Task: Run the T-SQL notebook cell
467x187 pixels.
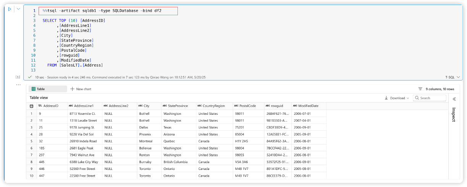Action: click(x=10, y=9)
